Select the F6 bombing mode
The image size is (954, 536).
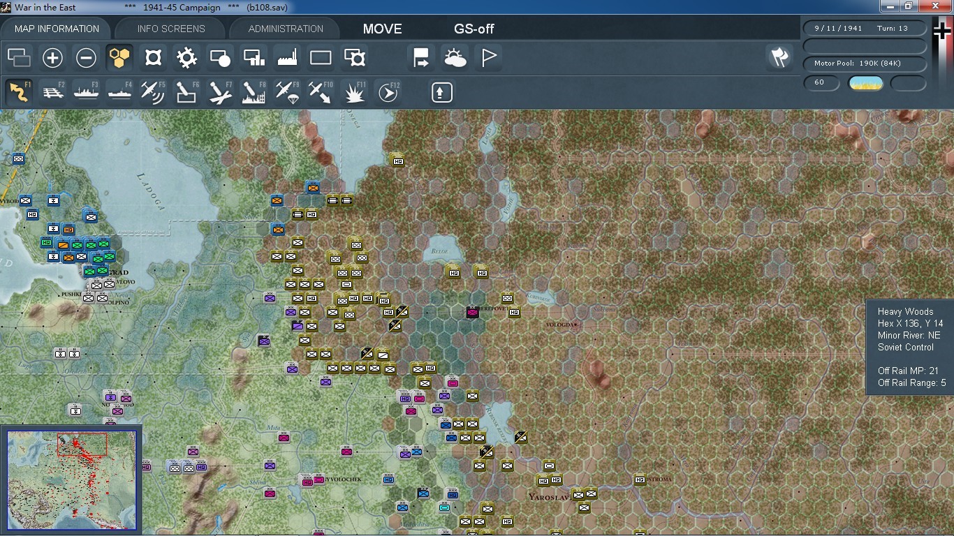pyautogui.click(x=186, y=92)
